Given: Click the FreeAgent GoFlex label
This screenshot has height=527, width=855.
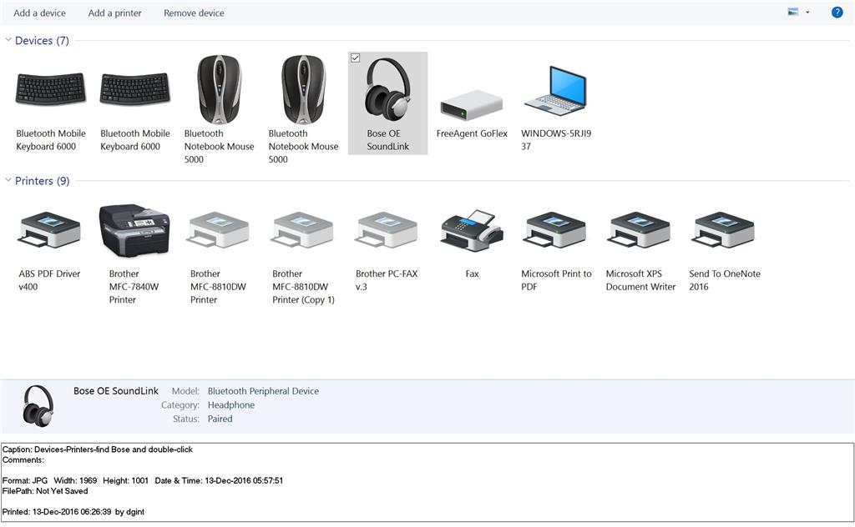Looking at the screenshot, I should (472, 133).
